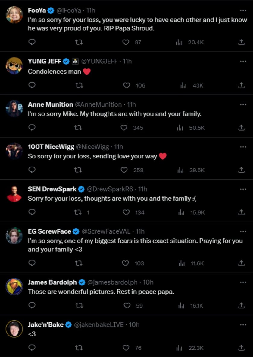253x357 pixels.
Task: Share YUNG JEFF's reply
Action: [x=241, y=85]
